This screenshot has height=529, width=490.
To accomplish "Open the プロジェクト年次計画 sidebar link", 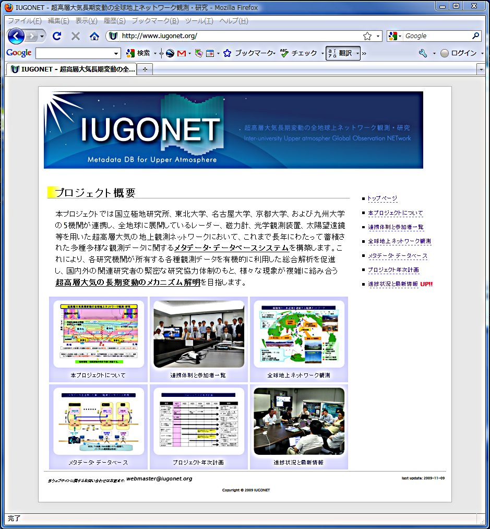I will (x=393, y=270).
